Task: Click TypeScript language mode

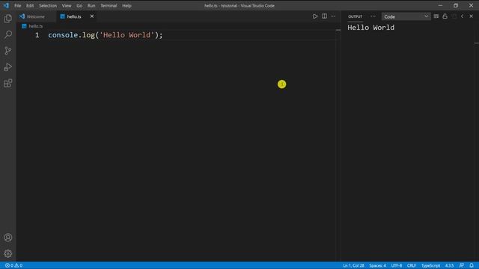Action: [x=431, y=266]
